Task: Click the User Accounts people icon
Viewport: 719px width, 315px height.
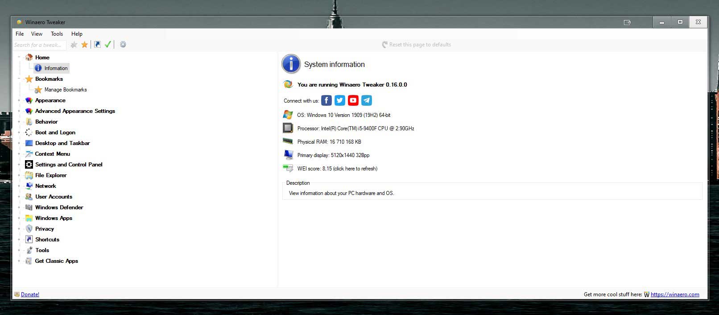Action: point(29,197)
